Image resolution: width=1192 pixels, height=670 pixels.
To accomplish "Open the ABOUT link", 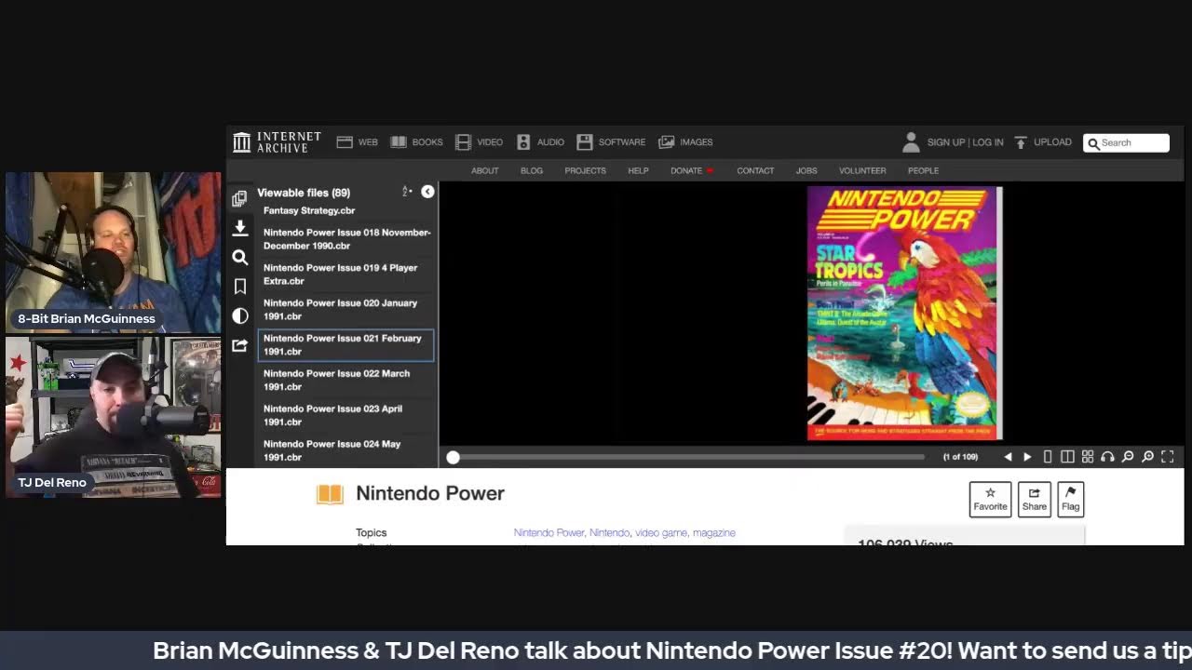I will pos(484,170).
